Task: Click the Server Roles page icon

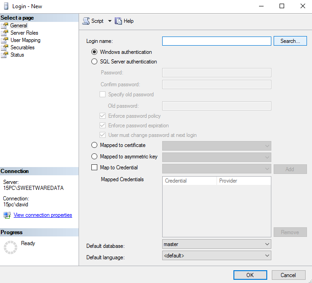Action: (5, 33)
